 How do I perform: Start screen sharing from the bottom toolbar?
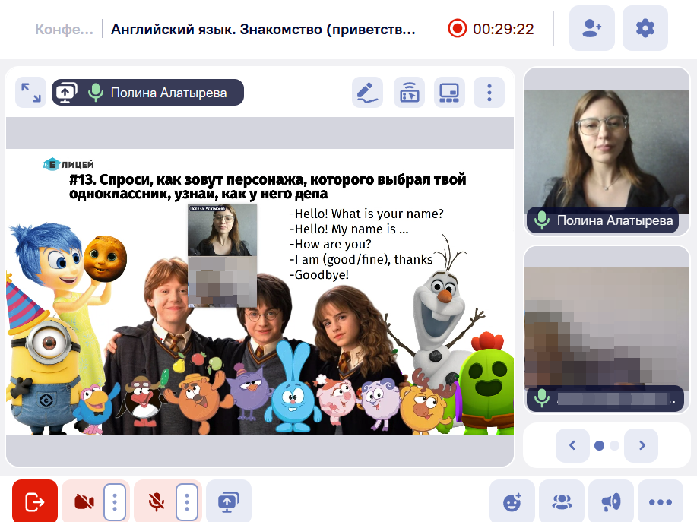click(229, 502)
